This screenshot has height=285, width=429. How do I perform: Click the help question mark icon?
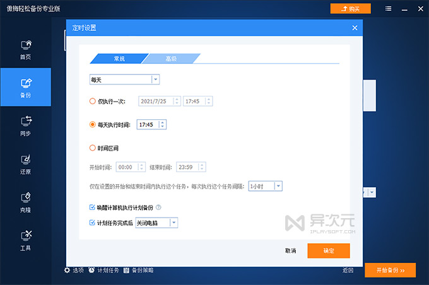tap(158, 207)
